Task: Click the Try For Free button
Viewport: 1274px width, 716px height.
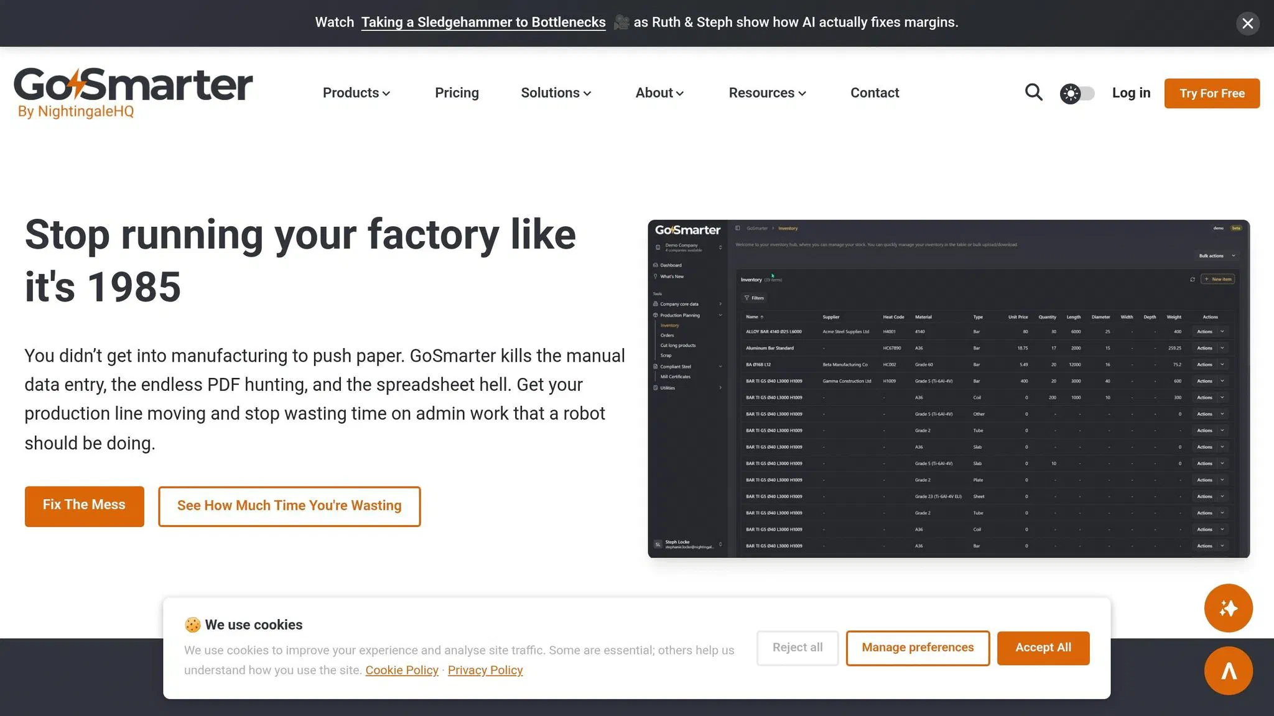Action: (x=1211, y=93)
